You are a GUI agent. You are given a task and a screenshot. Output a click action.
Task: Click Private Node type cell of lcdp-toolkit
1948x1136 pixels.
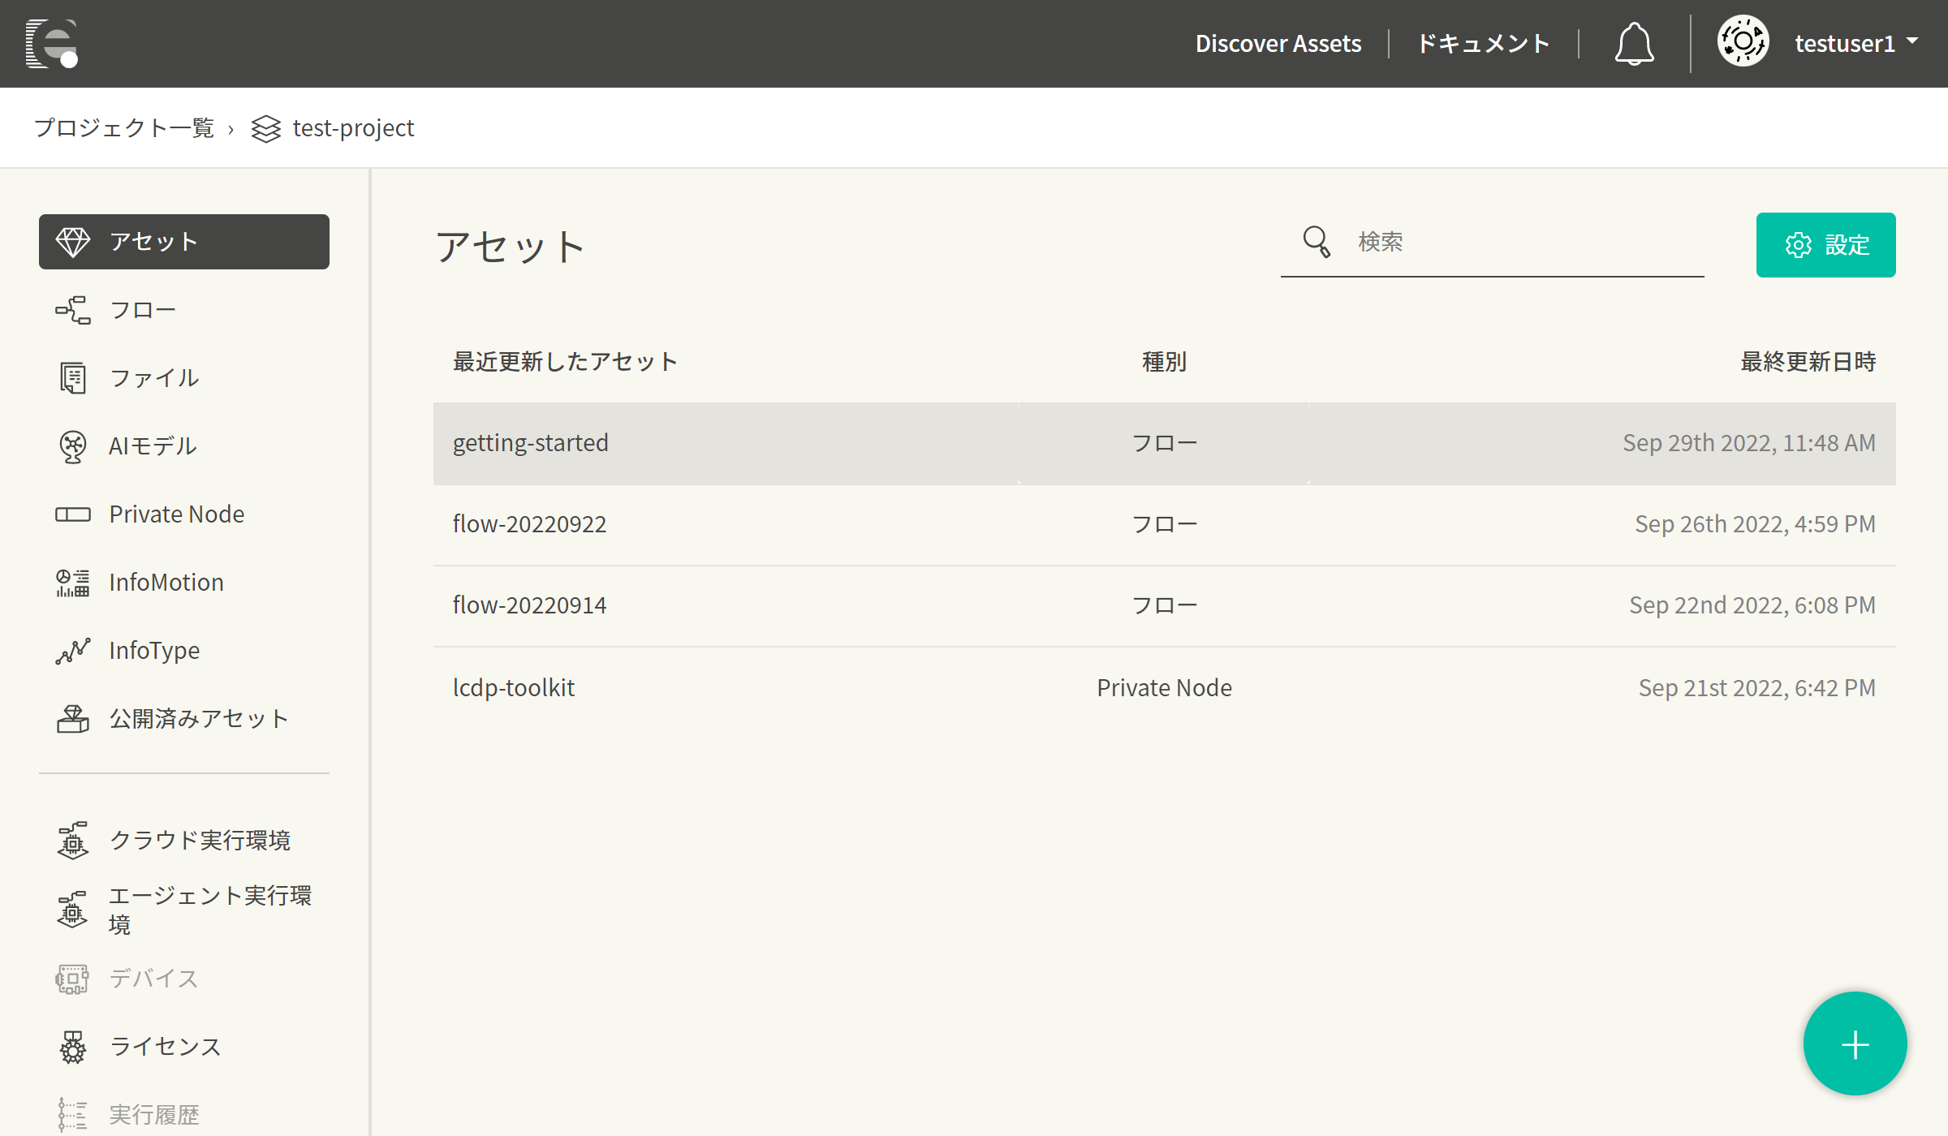1164,688
